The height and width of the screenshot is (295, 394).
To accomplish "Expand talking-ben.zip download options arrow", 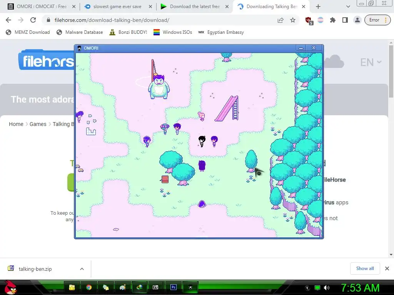I will pyautogui.click(x=82, y=269).
